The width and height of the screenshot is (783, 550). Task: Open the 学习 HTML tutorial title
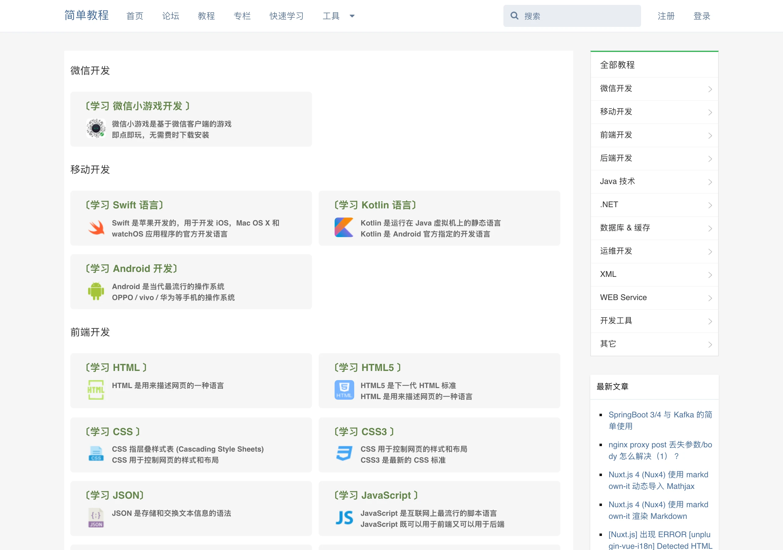116,367
